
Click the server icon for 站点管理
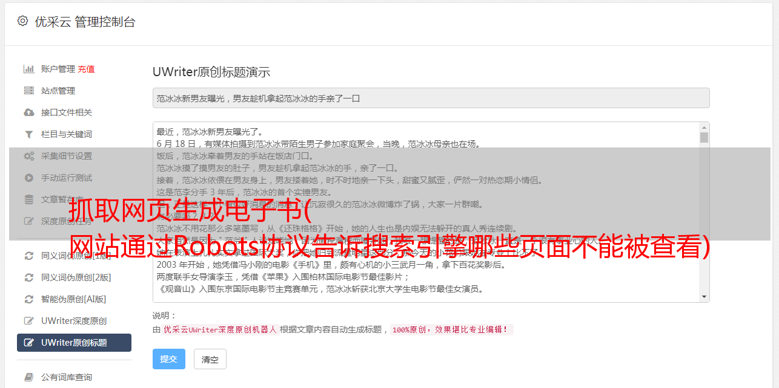pos(28,91)
